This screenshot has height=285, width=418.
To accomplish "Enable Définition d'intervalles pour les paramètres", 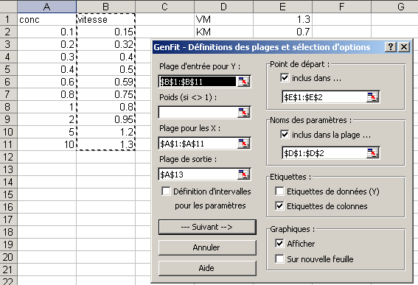I will [x=166, y=191].
